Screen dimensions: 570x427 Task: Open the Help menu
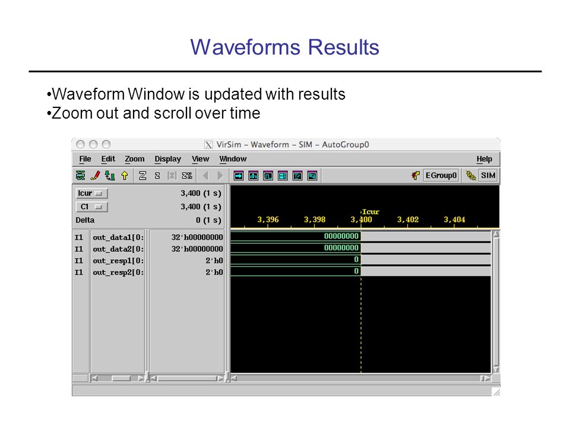pyautogui.click(x=484, y=159)
